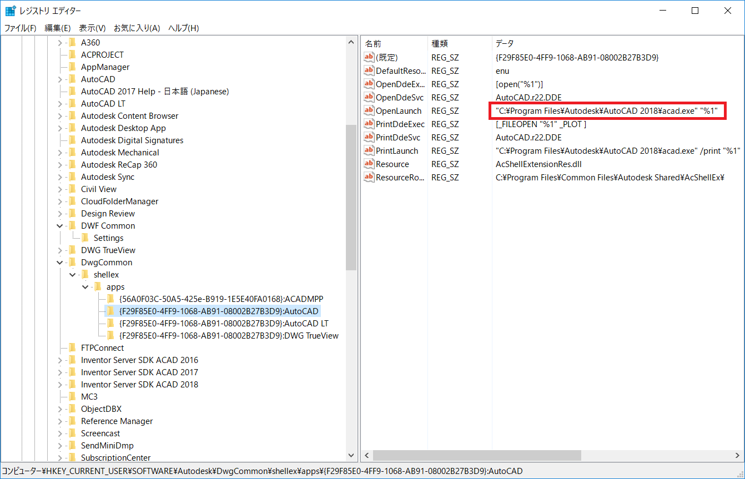The width and height of the screenshot is (745, 479).
Task: Click the ab icon beside Resource value
Action: click(x=369, y=164)
